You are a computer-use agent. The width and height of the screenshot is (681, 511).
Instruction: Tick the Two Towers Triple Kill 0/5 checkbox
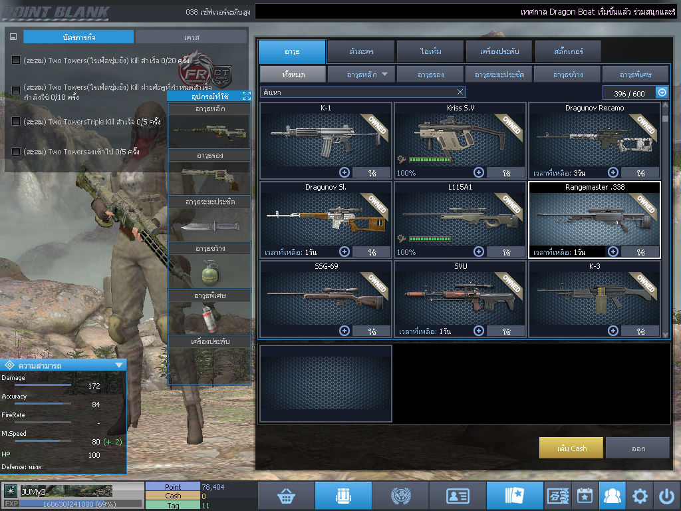click(x=16, y=121)
